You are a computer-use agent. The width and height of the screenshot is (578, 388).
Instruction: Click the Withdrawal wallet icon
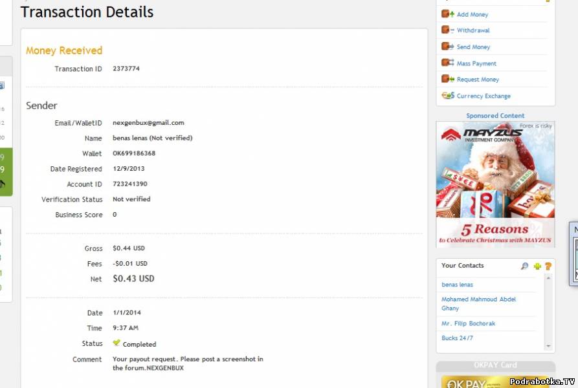click(x=447, y=30)
